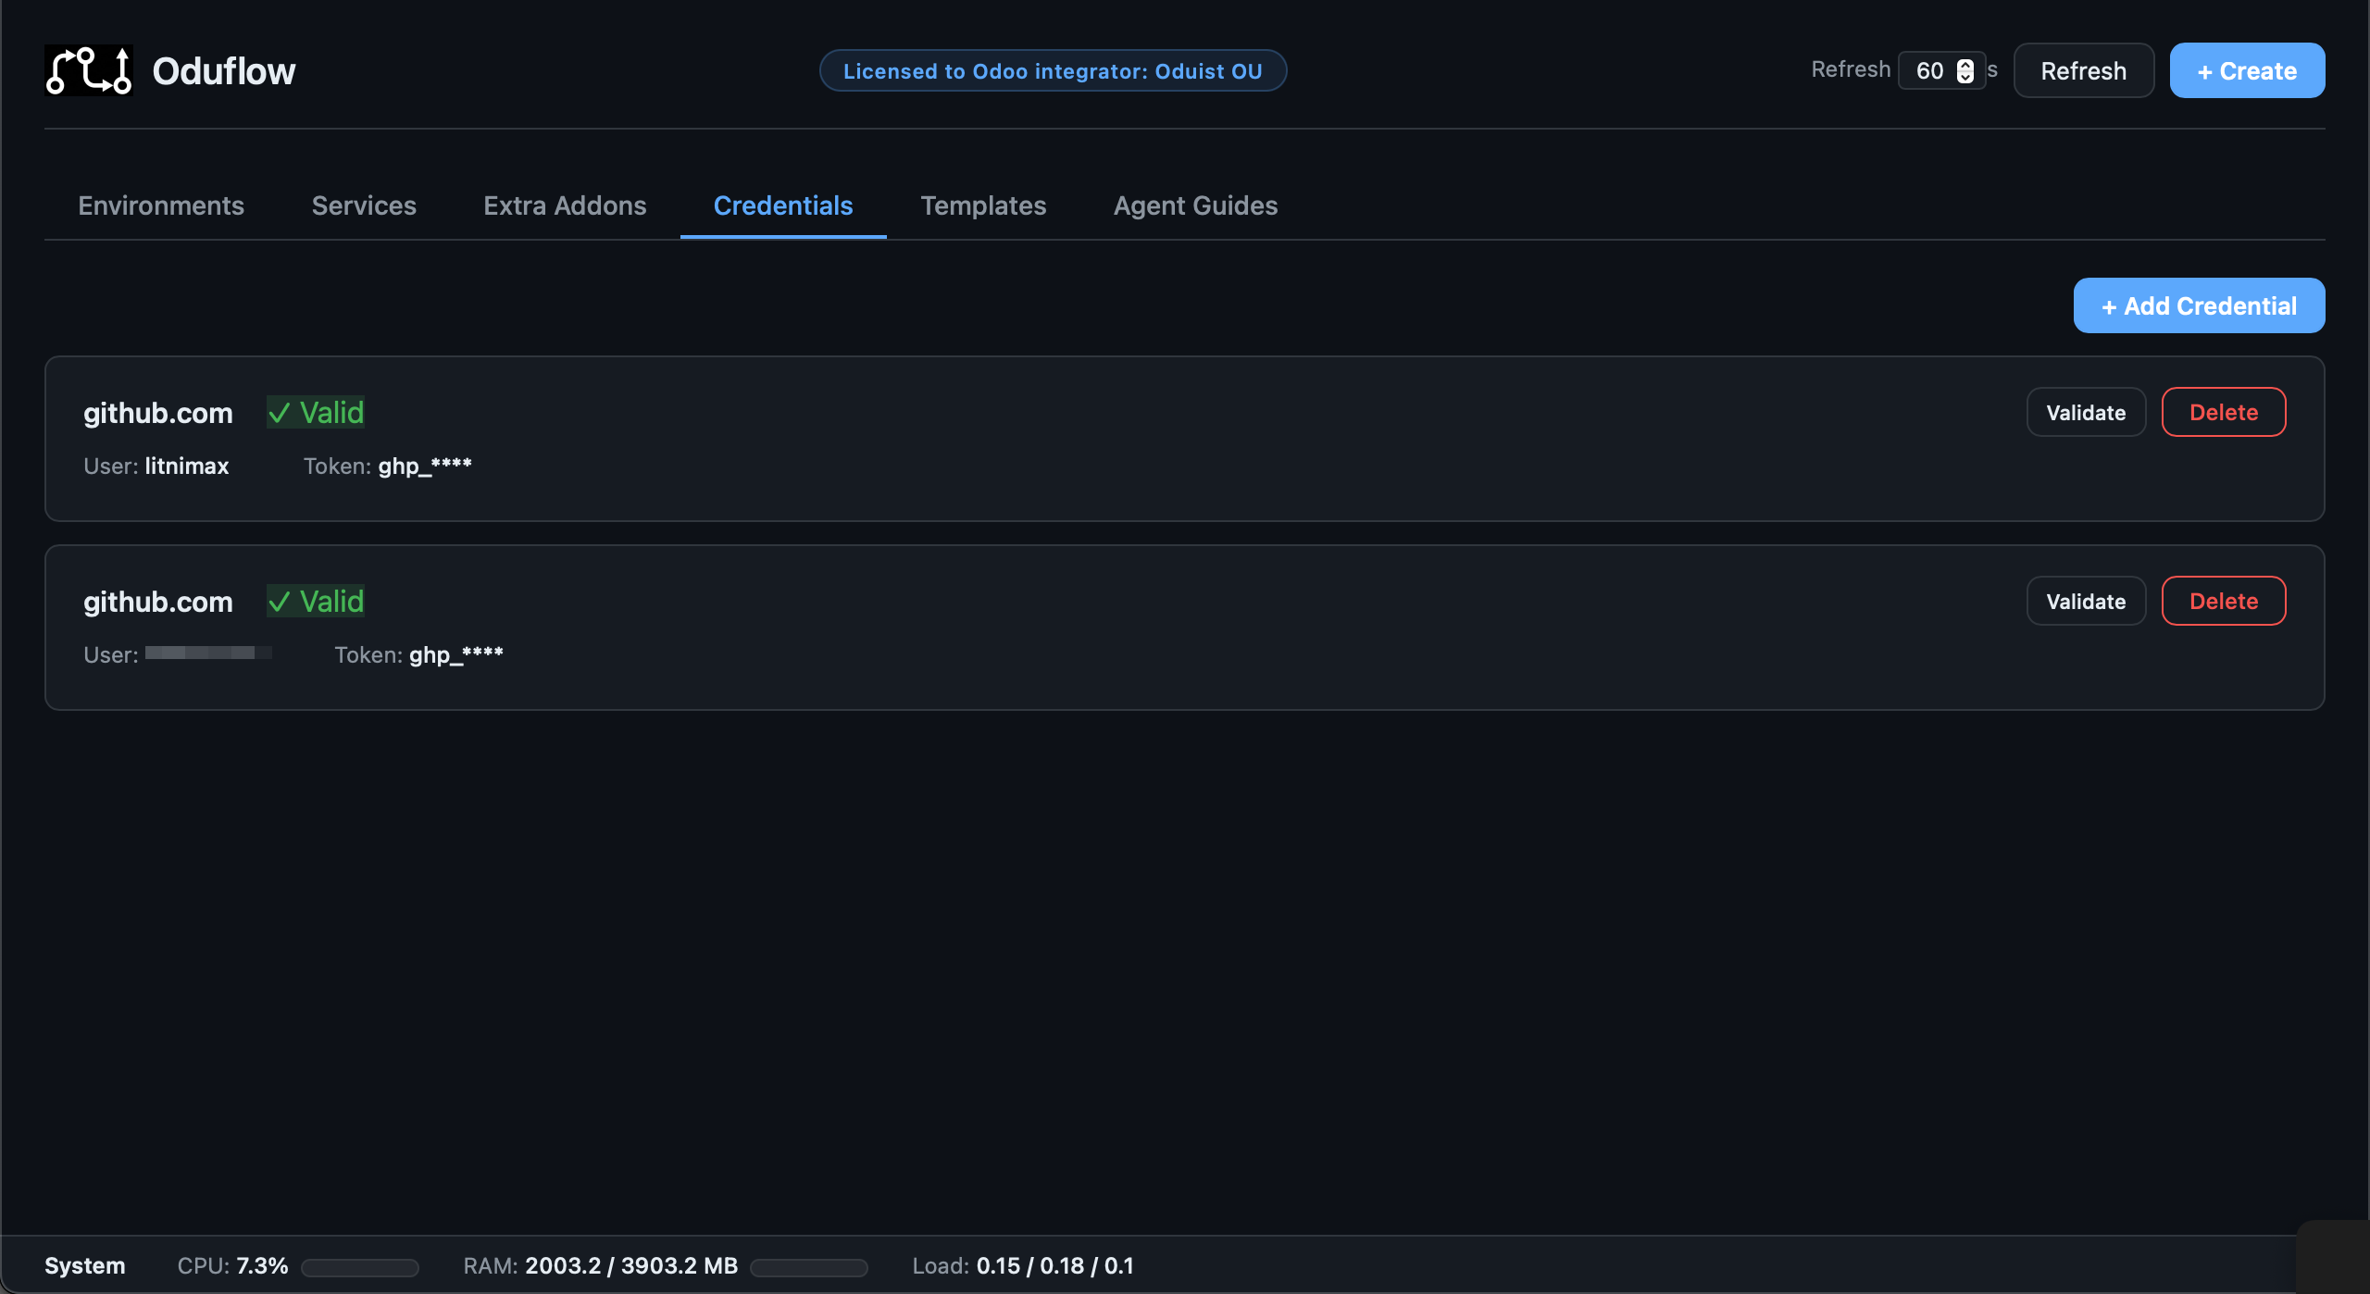Select the Credentials tab
This screenshot has height=1294, width=2370.
(783, 205)
